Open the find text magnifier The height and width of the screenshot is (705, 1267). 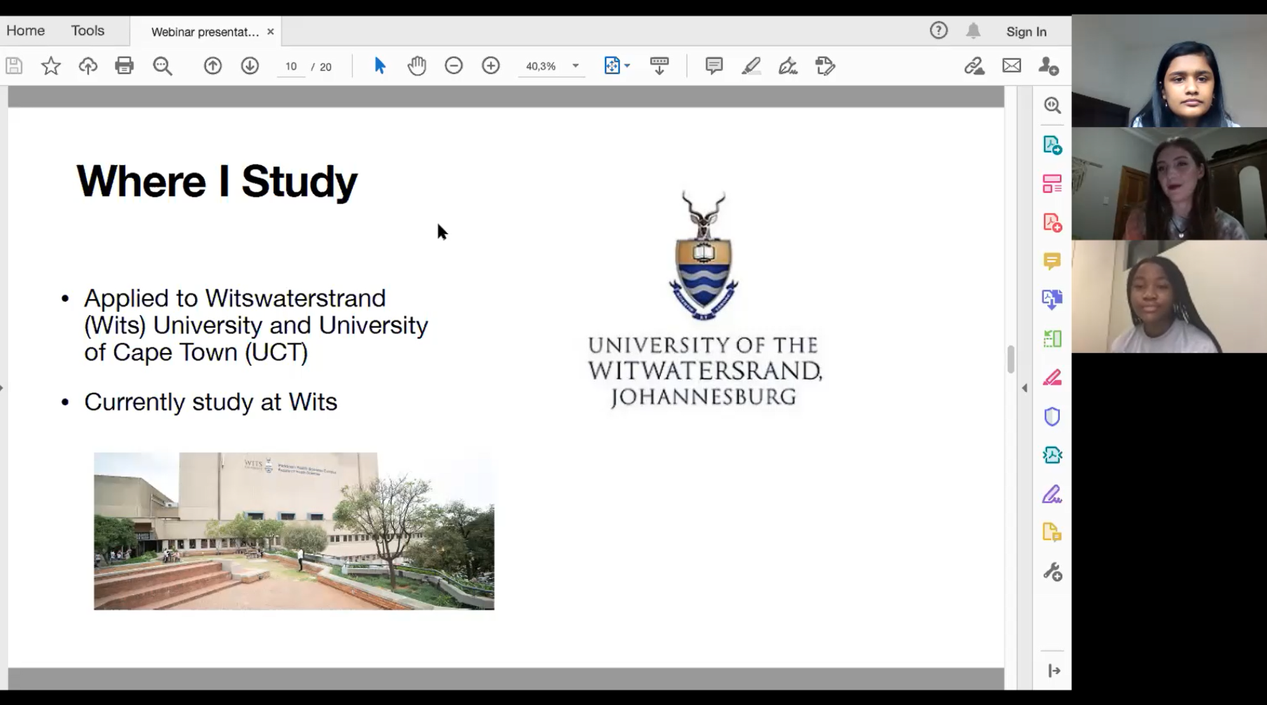(163, 66)
